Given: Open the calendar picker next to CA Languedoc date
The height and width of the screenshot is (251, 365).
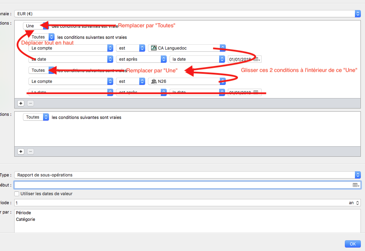Looking at the screenshot, I should 256,59.
